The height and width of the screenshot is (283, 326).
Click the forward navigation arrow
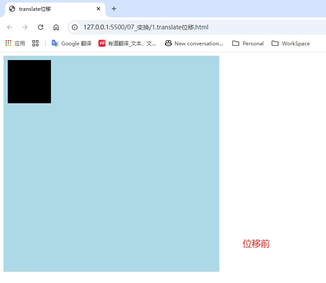click(25, 27)
